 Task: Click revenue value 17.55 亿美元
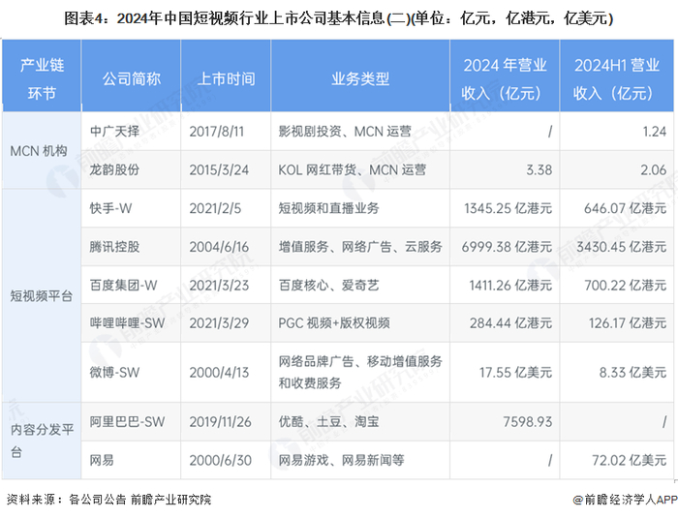515,372
